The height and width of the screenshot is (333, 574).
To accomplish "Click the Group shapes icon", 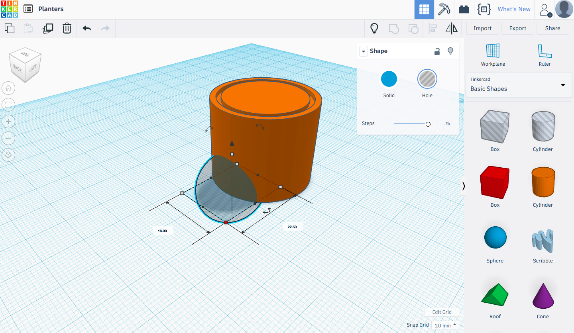I will [394, 28].
